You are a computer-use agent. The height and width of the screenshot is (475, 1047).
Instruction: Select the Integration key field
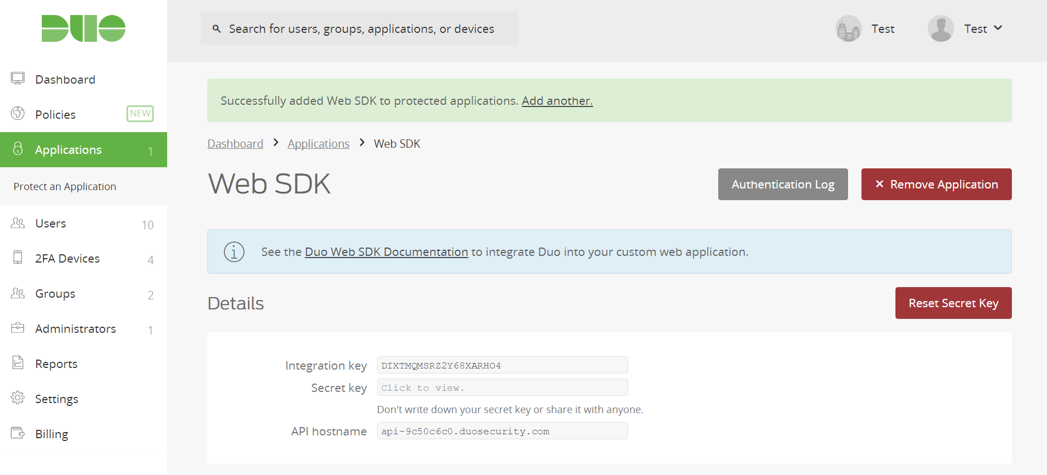coord(503,365)
